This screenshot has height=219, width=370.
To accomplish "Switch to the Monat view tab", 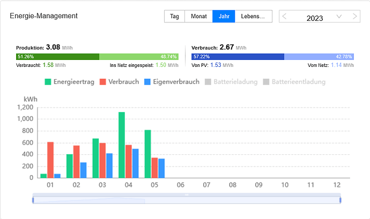I will tap(199, 16).
